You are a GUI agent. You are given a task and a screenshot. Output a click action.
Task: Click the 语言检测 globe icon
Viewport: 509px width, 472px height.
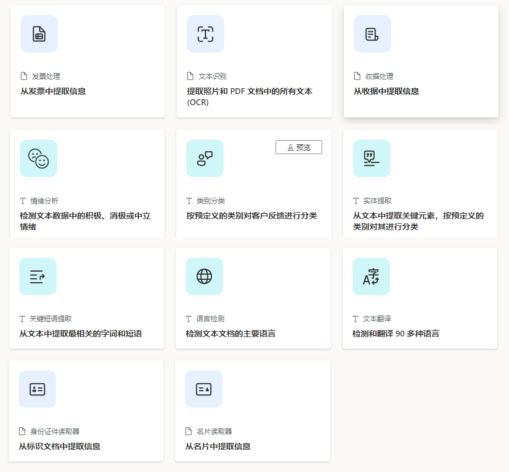pos(205,276)
